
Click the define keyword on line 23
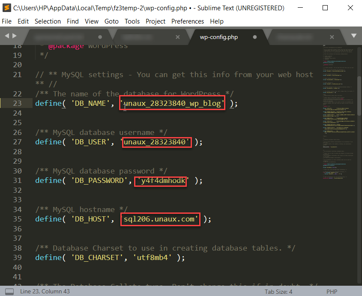[x=48, y=103]
